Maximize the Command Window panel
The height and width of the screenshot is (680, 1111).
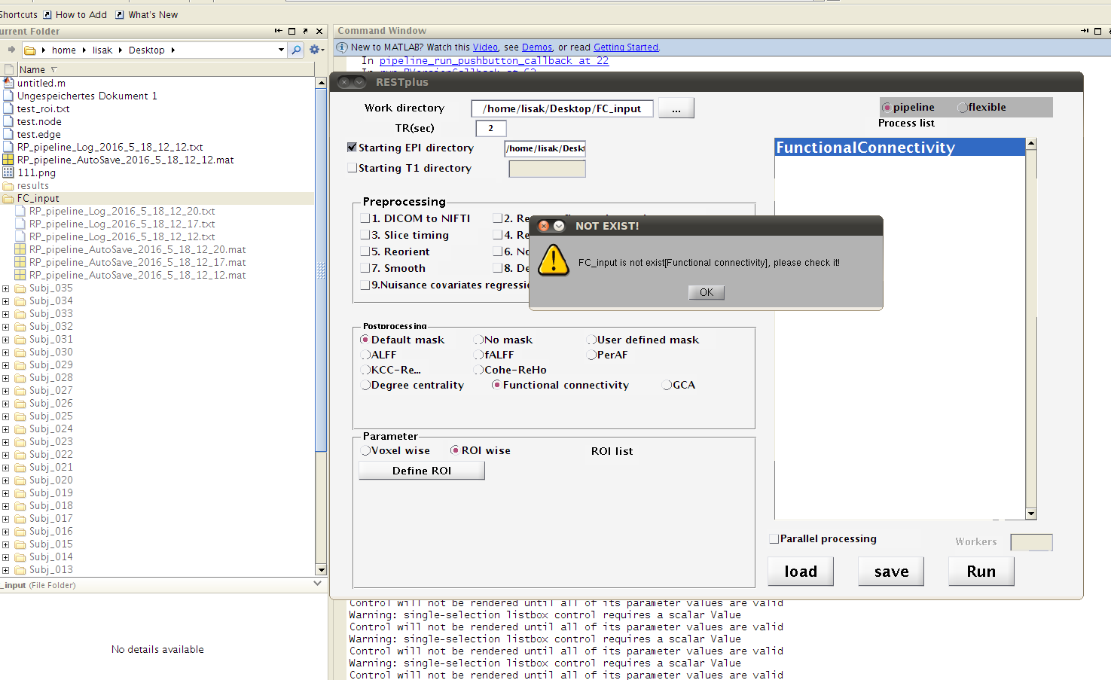[1098, 31]
